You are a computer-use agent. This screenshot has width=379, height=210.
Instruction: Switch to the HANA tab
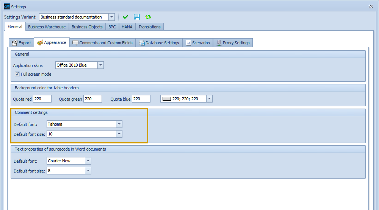[x=127, y=27]
